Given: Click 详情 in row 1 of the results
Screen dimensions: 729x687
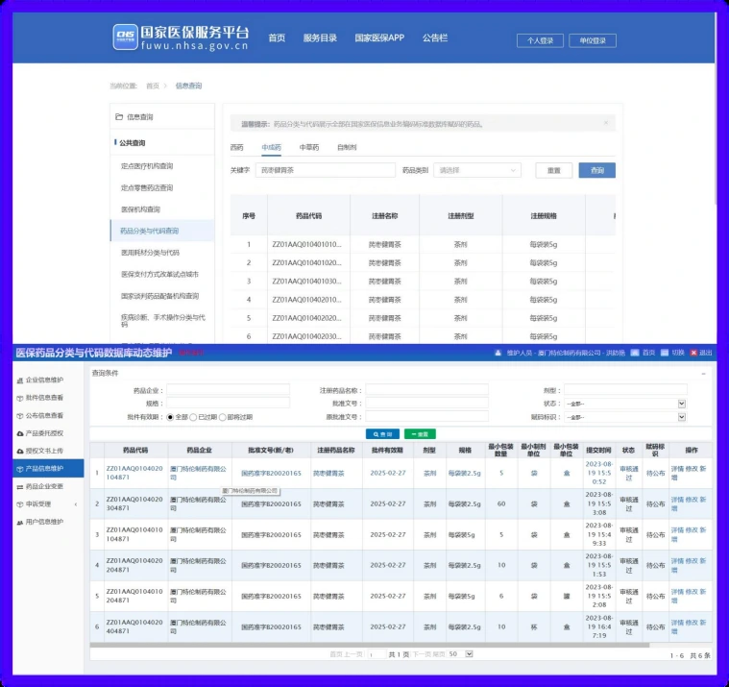Looking at the screenshot, I should pos(677,469).
